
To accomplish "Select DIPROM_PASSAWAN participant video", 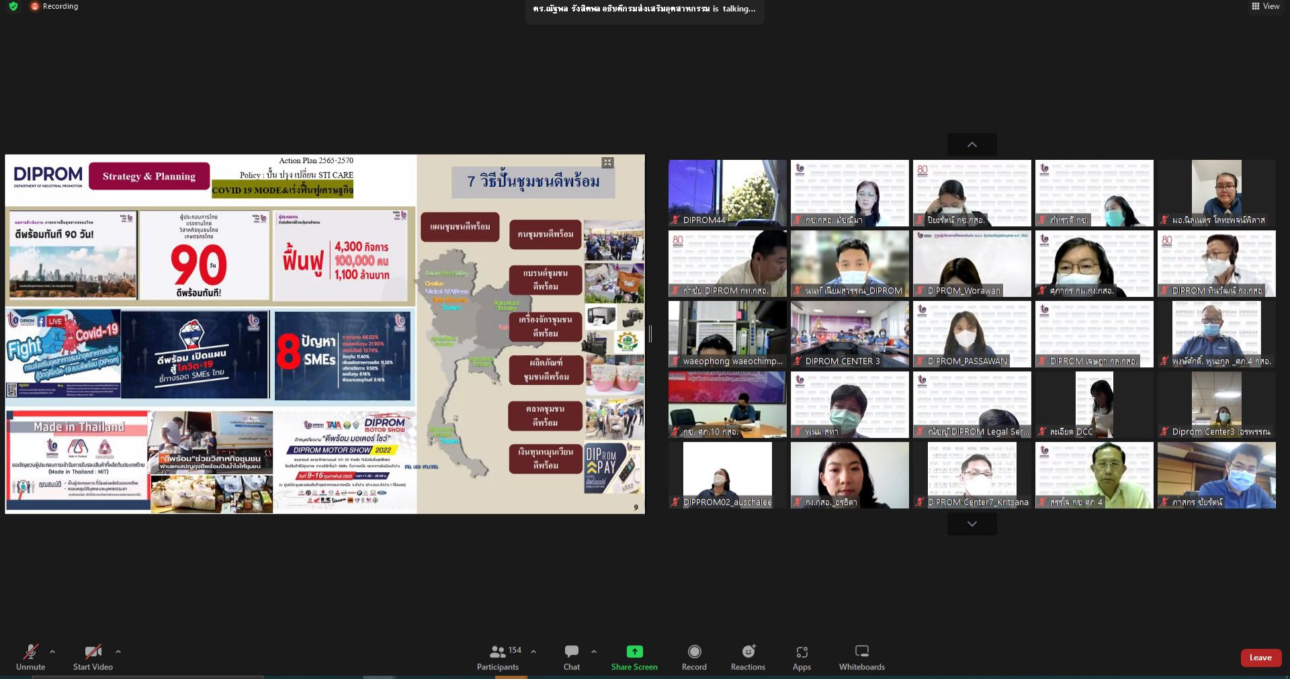I will click(x=972, y=334).
